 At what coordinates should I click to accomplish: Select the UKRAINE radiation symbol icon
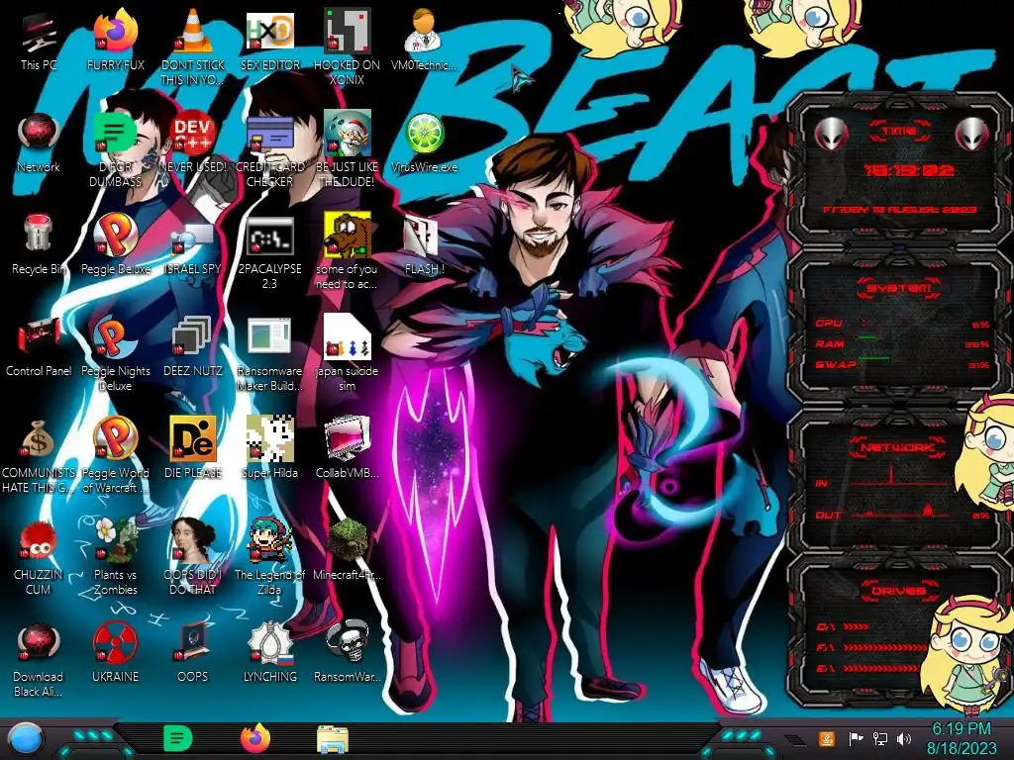click(115, 653)
